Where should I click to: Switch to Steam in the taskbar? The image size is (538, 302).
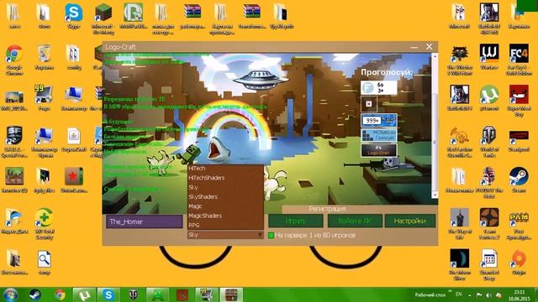coord(35,294)
